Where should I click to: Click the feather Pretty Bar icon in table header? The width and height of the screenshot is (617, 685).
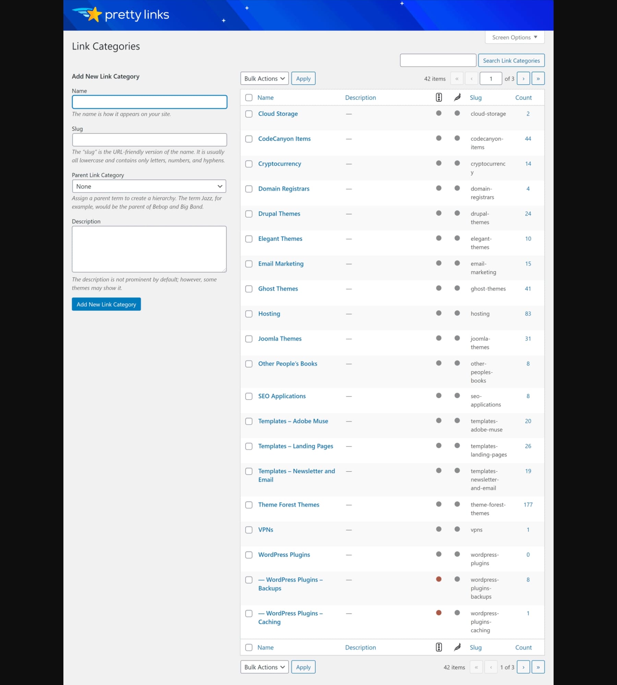point(457,97)
